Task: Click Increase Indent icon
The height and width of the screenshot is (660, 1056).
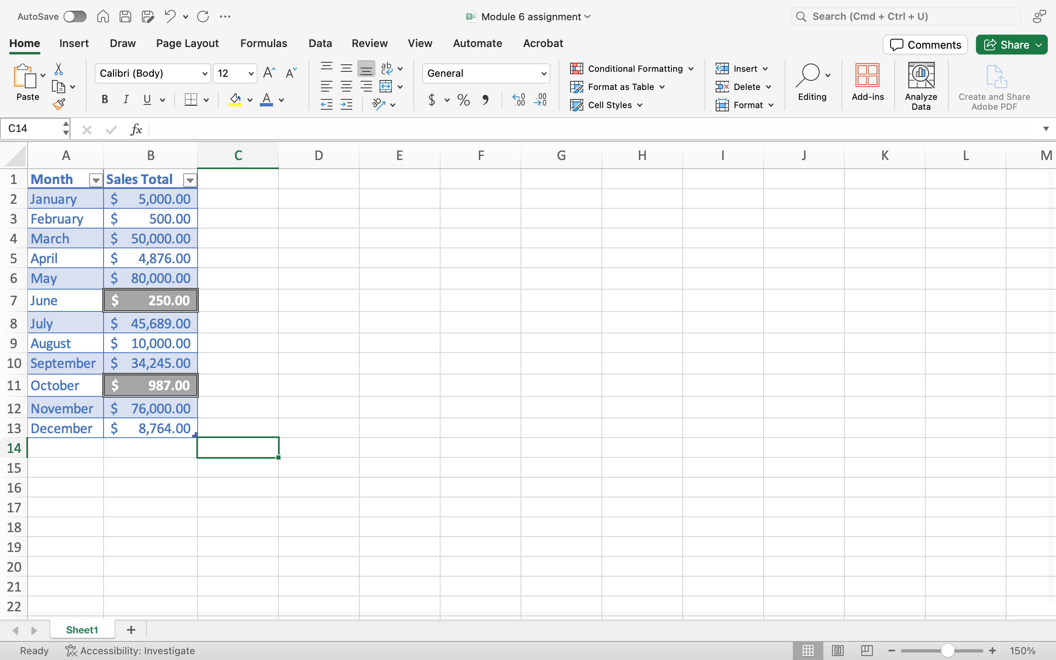Action: tap(346, 104)
